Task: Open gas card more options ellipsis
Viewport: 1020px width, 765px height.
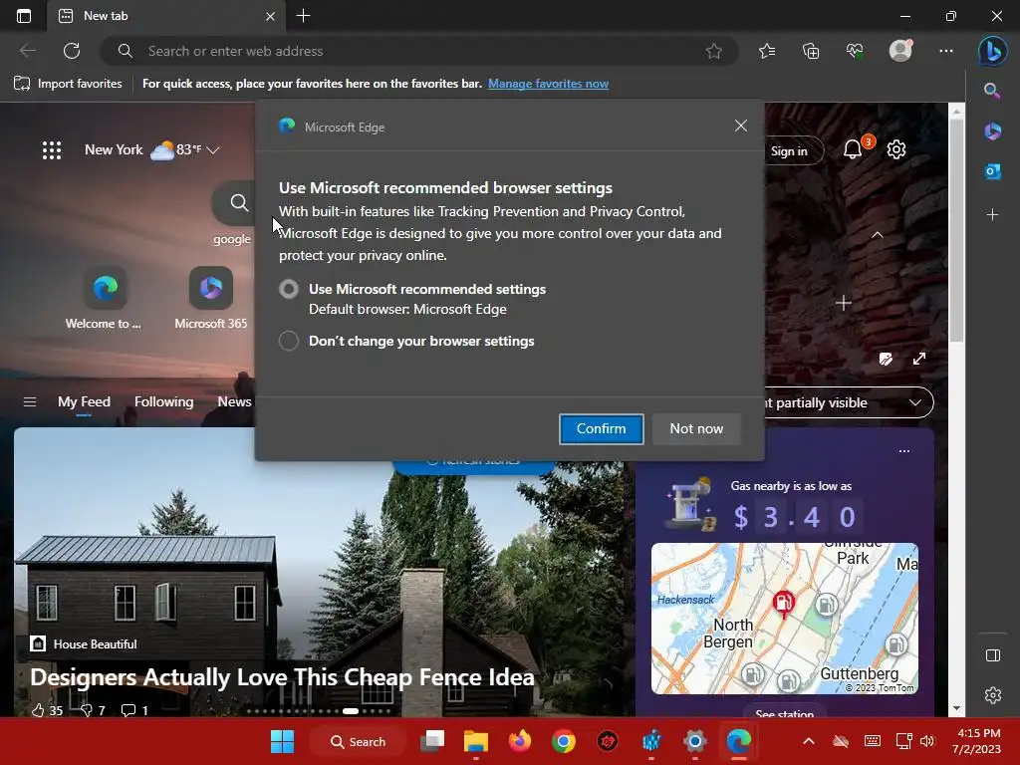Action: [904, 451]
